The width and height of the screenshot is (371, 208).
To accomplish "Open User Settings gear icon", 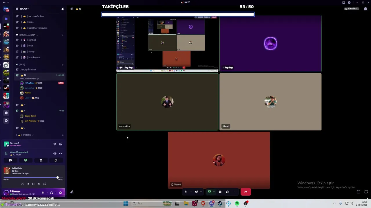I will click(60, 193).
